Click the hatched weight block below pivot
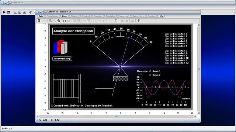 121,78
